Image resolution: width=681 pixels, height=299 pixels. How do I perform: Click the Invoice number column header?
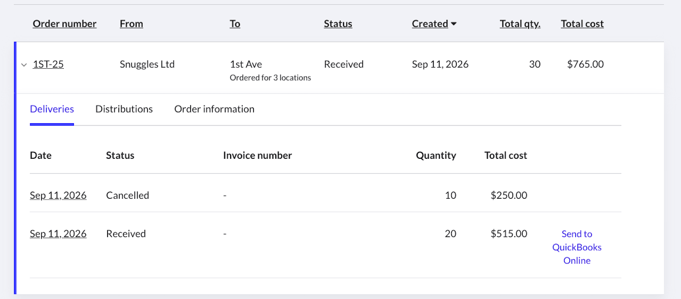pos(257,156)
